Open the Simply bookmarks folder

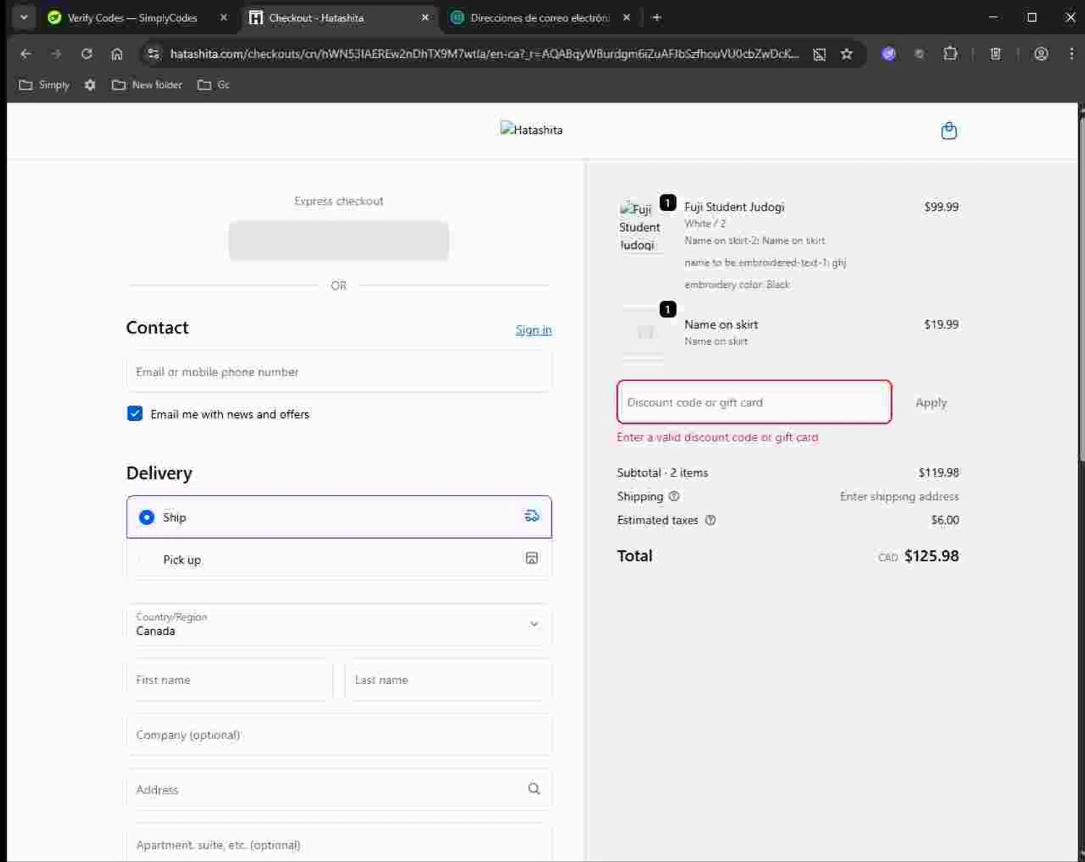click(x=44, y=85)
